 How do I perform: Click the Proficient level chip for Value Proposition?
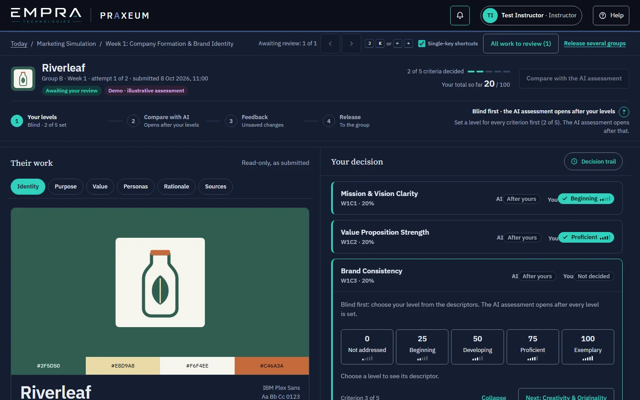coord(586,237)
